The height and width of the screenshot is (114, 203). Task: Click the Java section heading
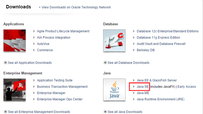[x=107, y=73]
